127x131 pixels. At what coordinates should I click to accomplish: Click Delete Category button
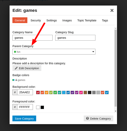coord(98,118)
